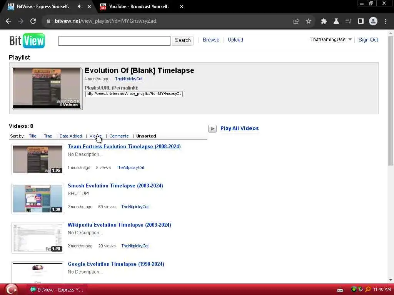This screenshot has width=394, height=295.
Task: Click the taskbar clock showing 11:46 AM
Action: (382, 290)
